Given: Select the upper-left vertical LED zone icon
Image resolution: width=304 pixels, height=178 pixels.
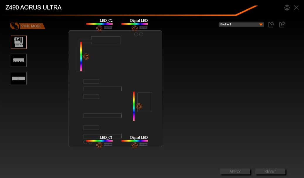Looking at the screenshot, I should 86,57.
